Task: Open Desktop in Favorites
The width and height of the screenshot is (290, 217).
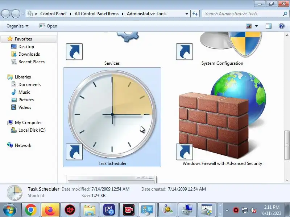Action: [x=26, y=47]
